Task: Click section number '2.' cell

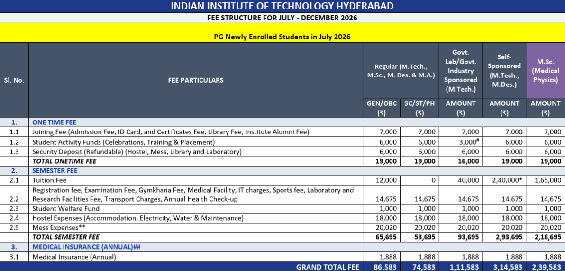Action: 14,171
